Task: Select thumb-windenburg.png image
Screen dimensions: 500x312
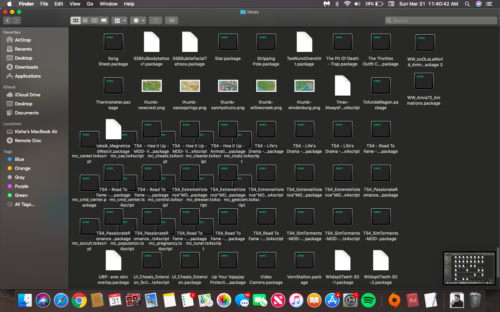Action: tap(304, 86)
